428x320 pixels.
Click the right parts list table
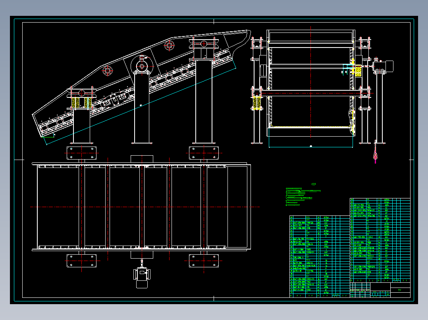click(x=380, y=240)
